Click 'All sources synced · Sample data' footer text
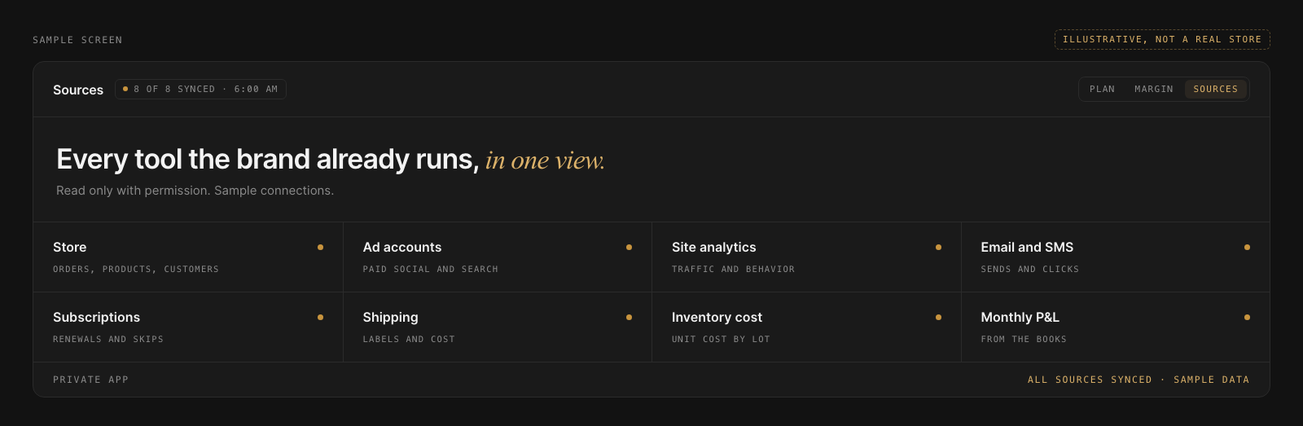This screenshot has height=426, width=1303. [1138, 380]
